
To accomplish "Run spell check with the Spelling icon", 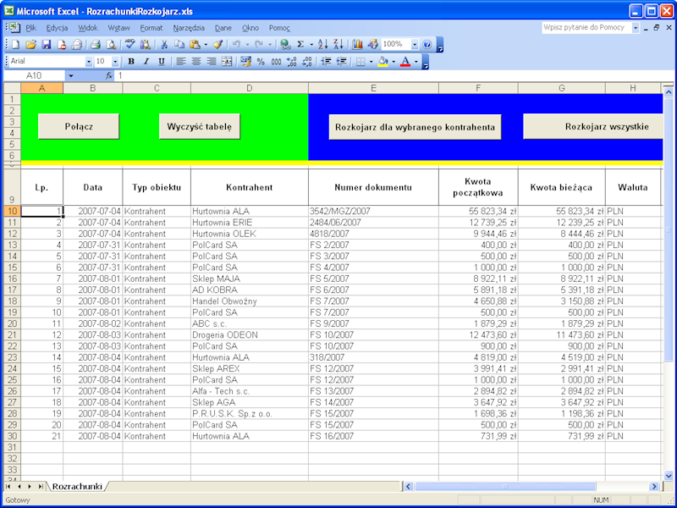I will 129,42.
